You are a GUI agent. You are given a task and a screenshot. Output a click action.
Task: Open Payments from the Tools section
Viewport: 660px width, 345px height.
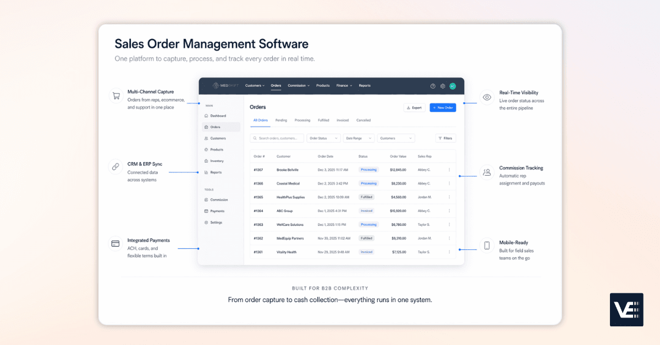pos(217,211)
